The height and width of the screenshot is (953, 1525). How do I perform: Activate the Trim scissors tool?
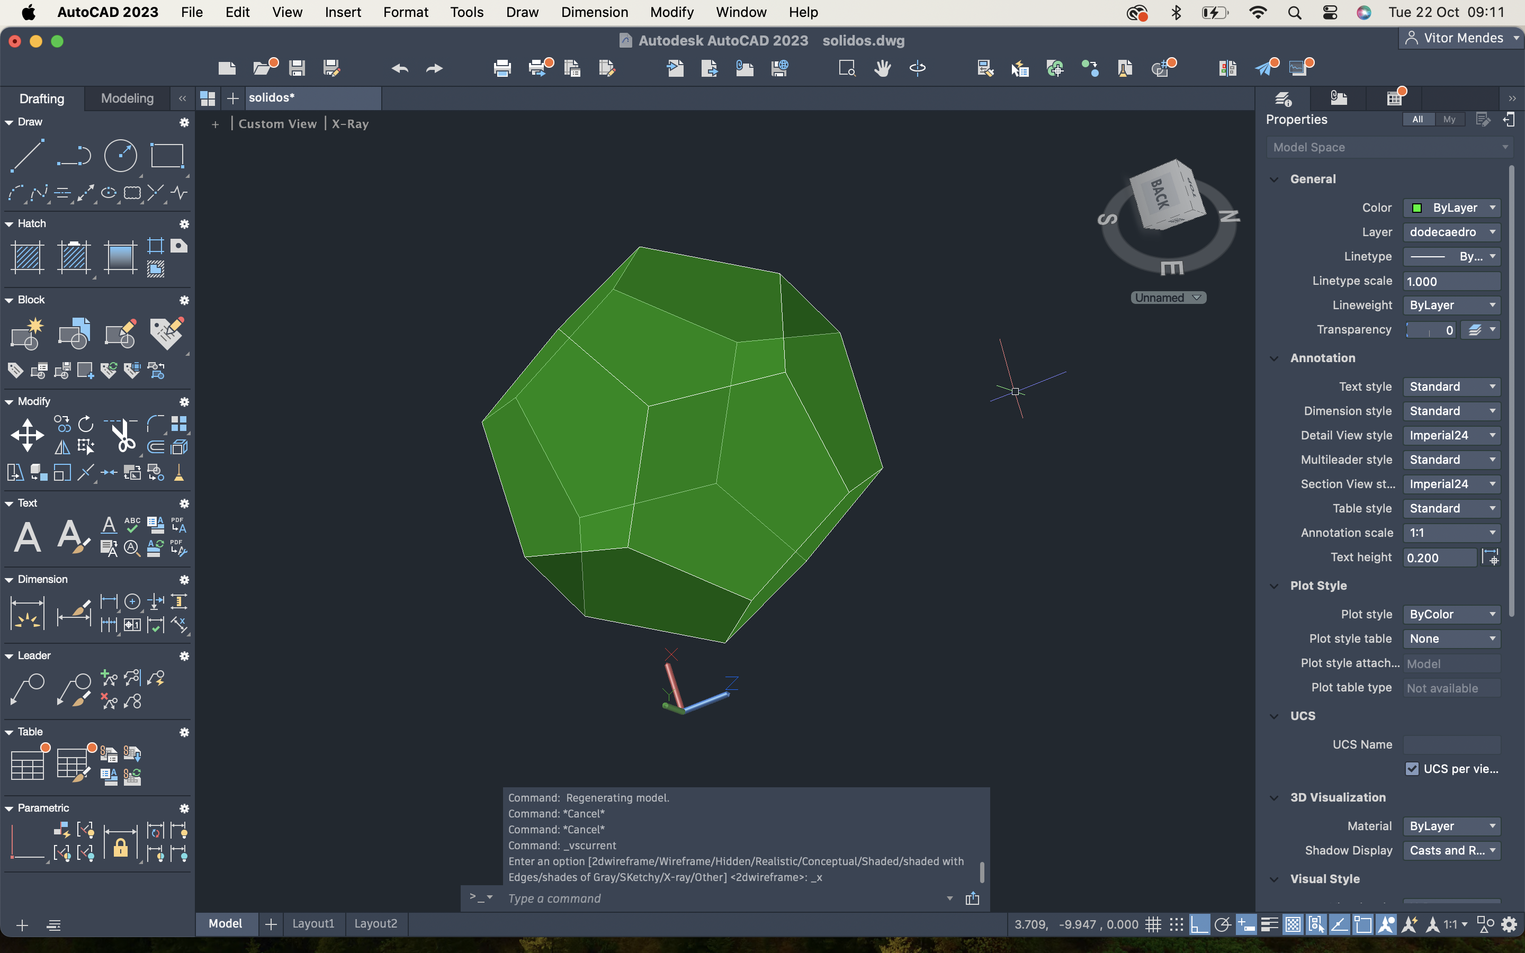tap(120, 435)
